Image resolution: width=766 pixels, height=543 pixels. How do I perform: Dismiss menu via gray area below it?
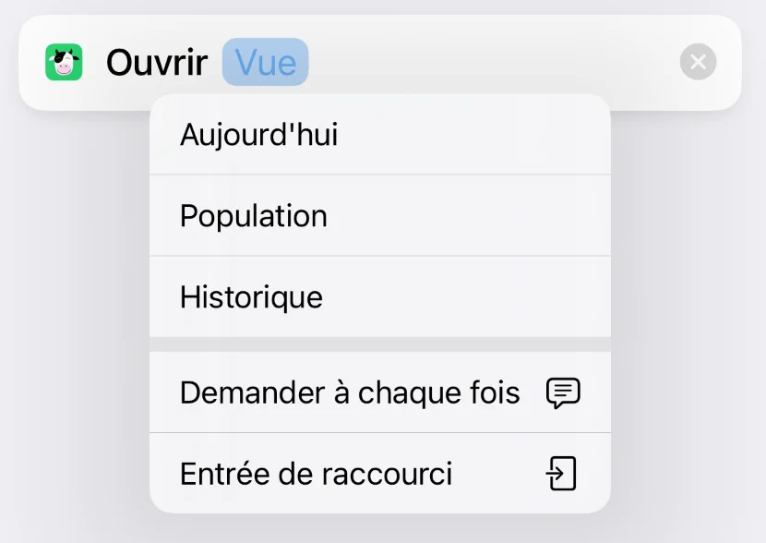(x=380, y=529)
